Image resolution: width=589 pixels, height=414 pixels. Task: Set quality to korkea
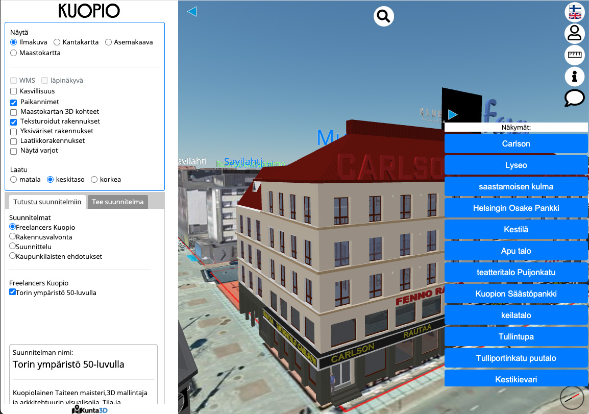point(93,179)
